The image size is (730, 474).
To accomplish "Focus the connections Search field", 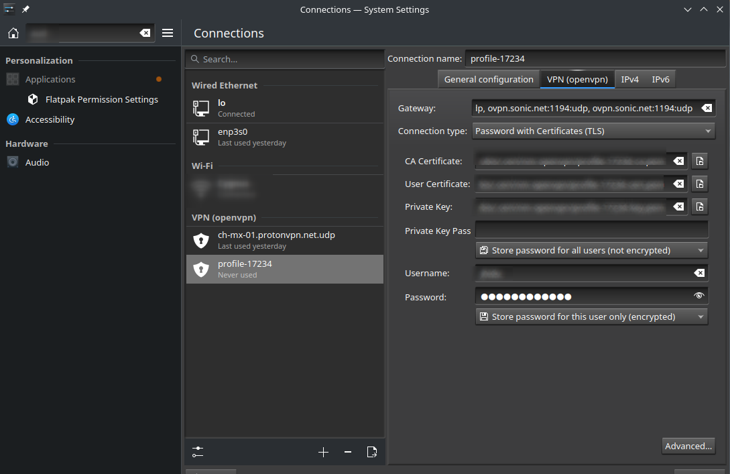I will tap(284, 59).
